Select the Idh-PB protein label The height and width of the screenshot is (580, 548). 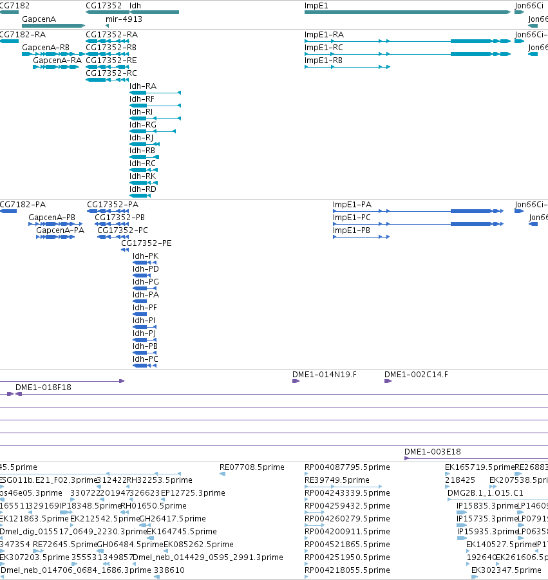click(x=145, y=346)
